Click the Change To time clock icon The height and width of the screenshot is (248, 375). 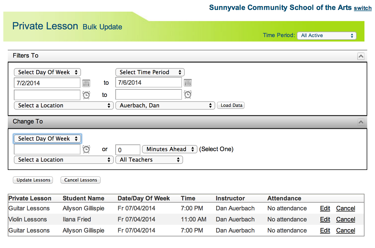point(86,149)
